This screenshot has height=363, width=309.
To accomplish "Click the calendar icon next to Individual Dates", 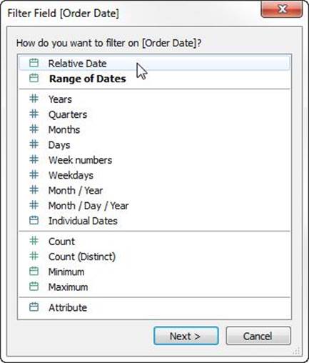I will click(34, 220).
